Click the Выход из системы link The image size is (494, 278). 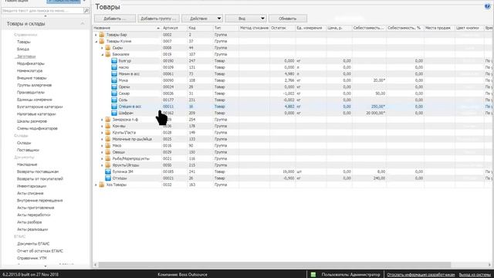click(475, 275)
